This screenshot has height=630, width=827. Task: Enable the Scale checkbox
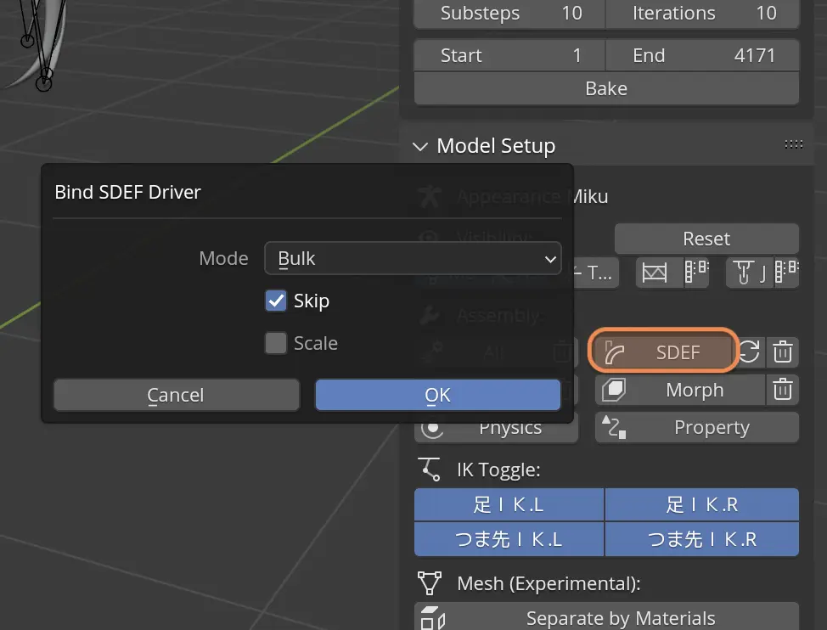coord(276,343)
